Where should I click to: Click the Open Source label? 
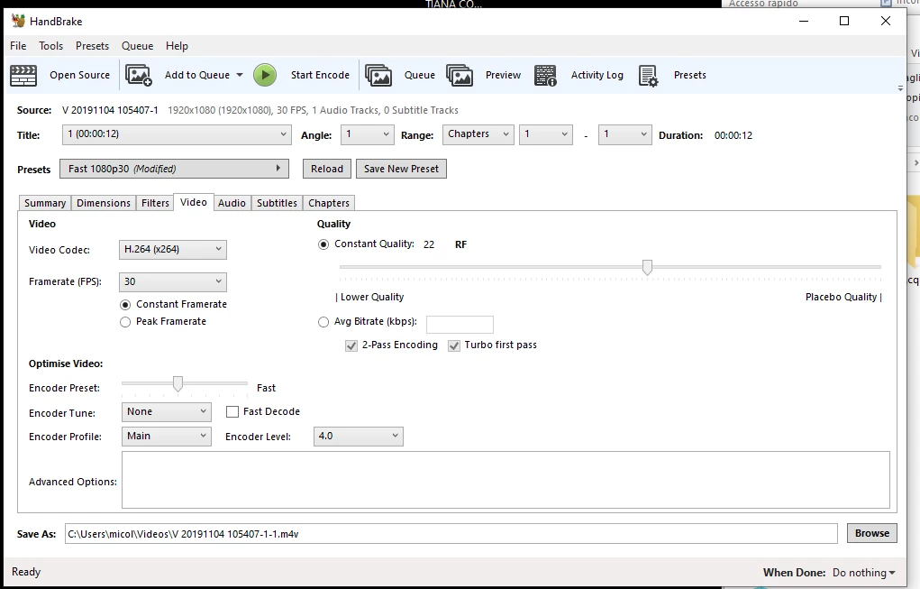(x=80, y=75)
